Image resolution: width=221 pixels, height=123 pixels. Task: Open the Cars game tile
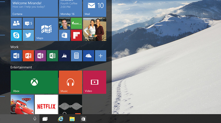pos(22,104)
